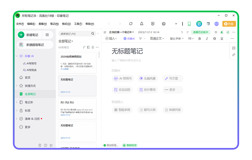Click the 会议议程 chip
The height and width of the screenshot is (160, 252).
click(122, 90)
